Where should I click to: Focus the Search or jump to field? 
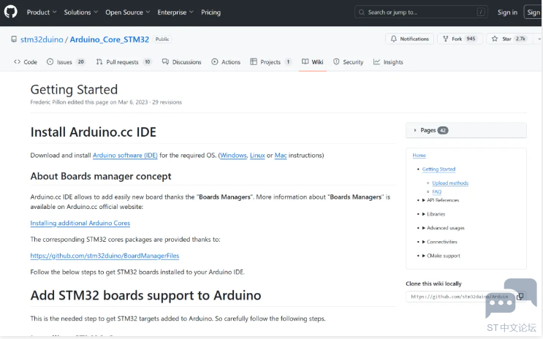tap(421, 12)
